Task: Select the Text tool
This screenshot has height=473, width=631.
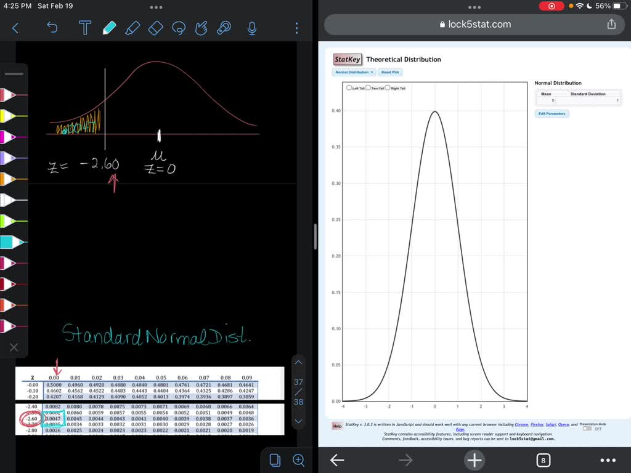Action: [x=85, y=27]
